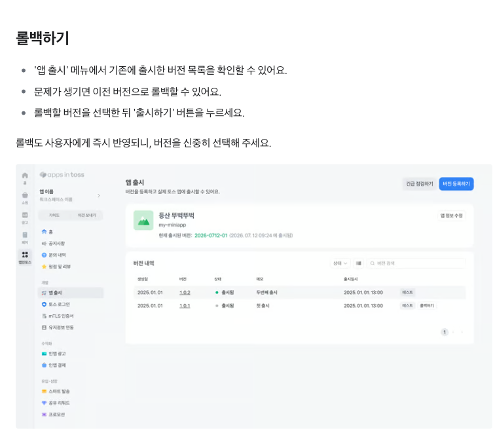493x433 pixels.
Task: Click the green version 2026-0712-01 text
Action: 211,235
